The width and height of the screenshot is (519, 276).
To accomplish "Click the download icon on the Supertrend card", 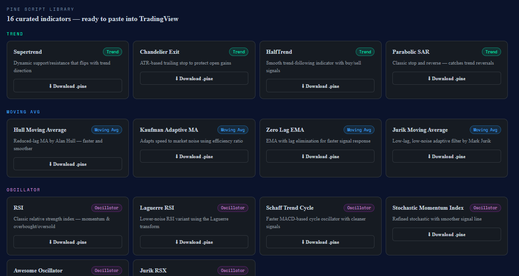I will pos(50,86).
